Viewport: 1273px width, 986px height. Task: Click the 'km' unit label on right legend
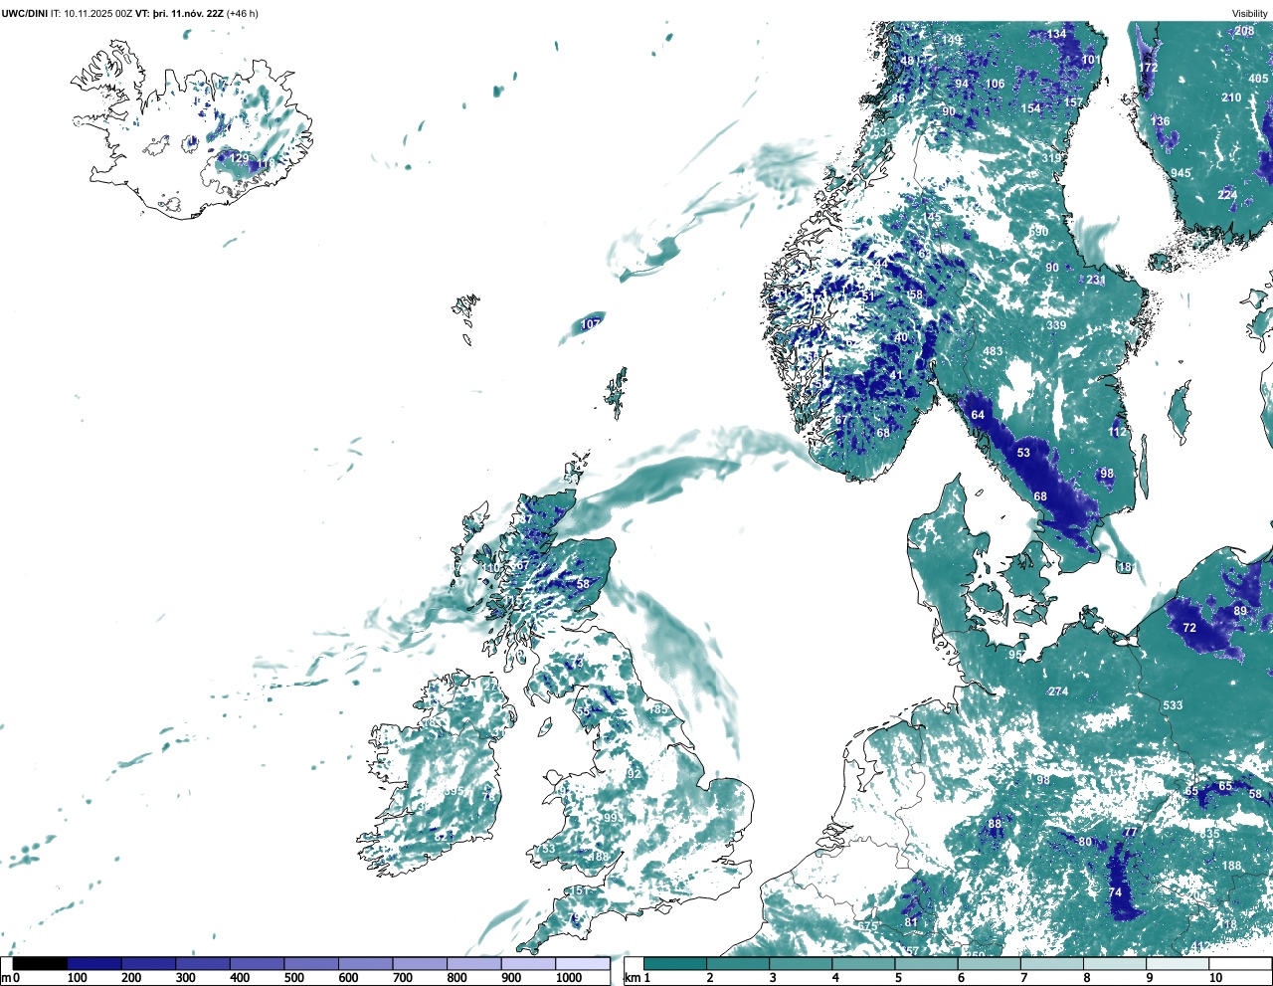point(632,978)
